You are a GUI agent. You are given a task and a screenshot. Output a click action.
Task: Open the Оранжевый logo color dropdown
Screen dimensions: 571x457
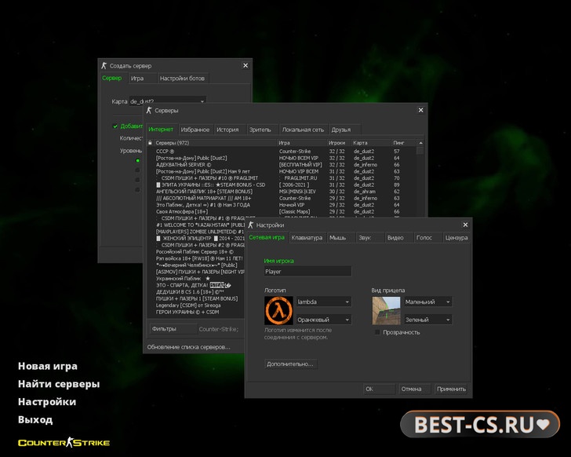pyautogui.click(x=324, y=320)
